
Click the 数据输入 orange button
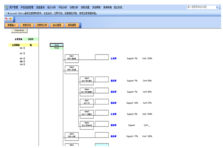coord(12,25)
